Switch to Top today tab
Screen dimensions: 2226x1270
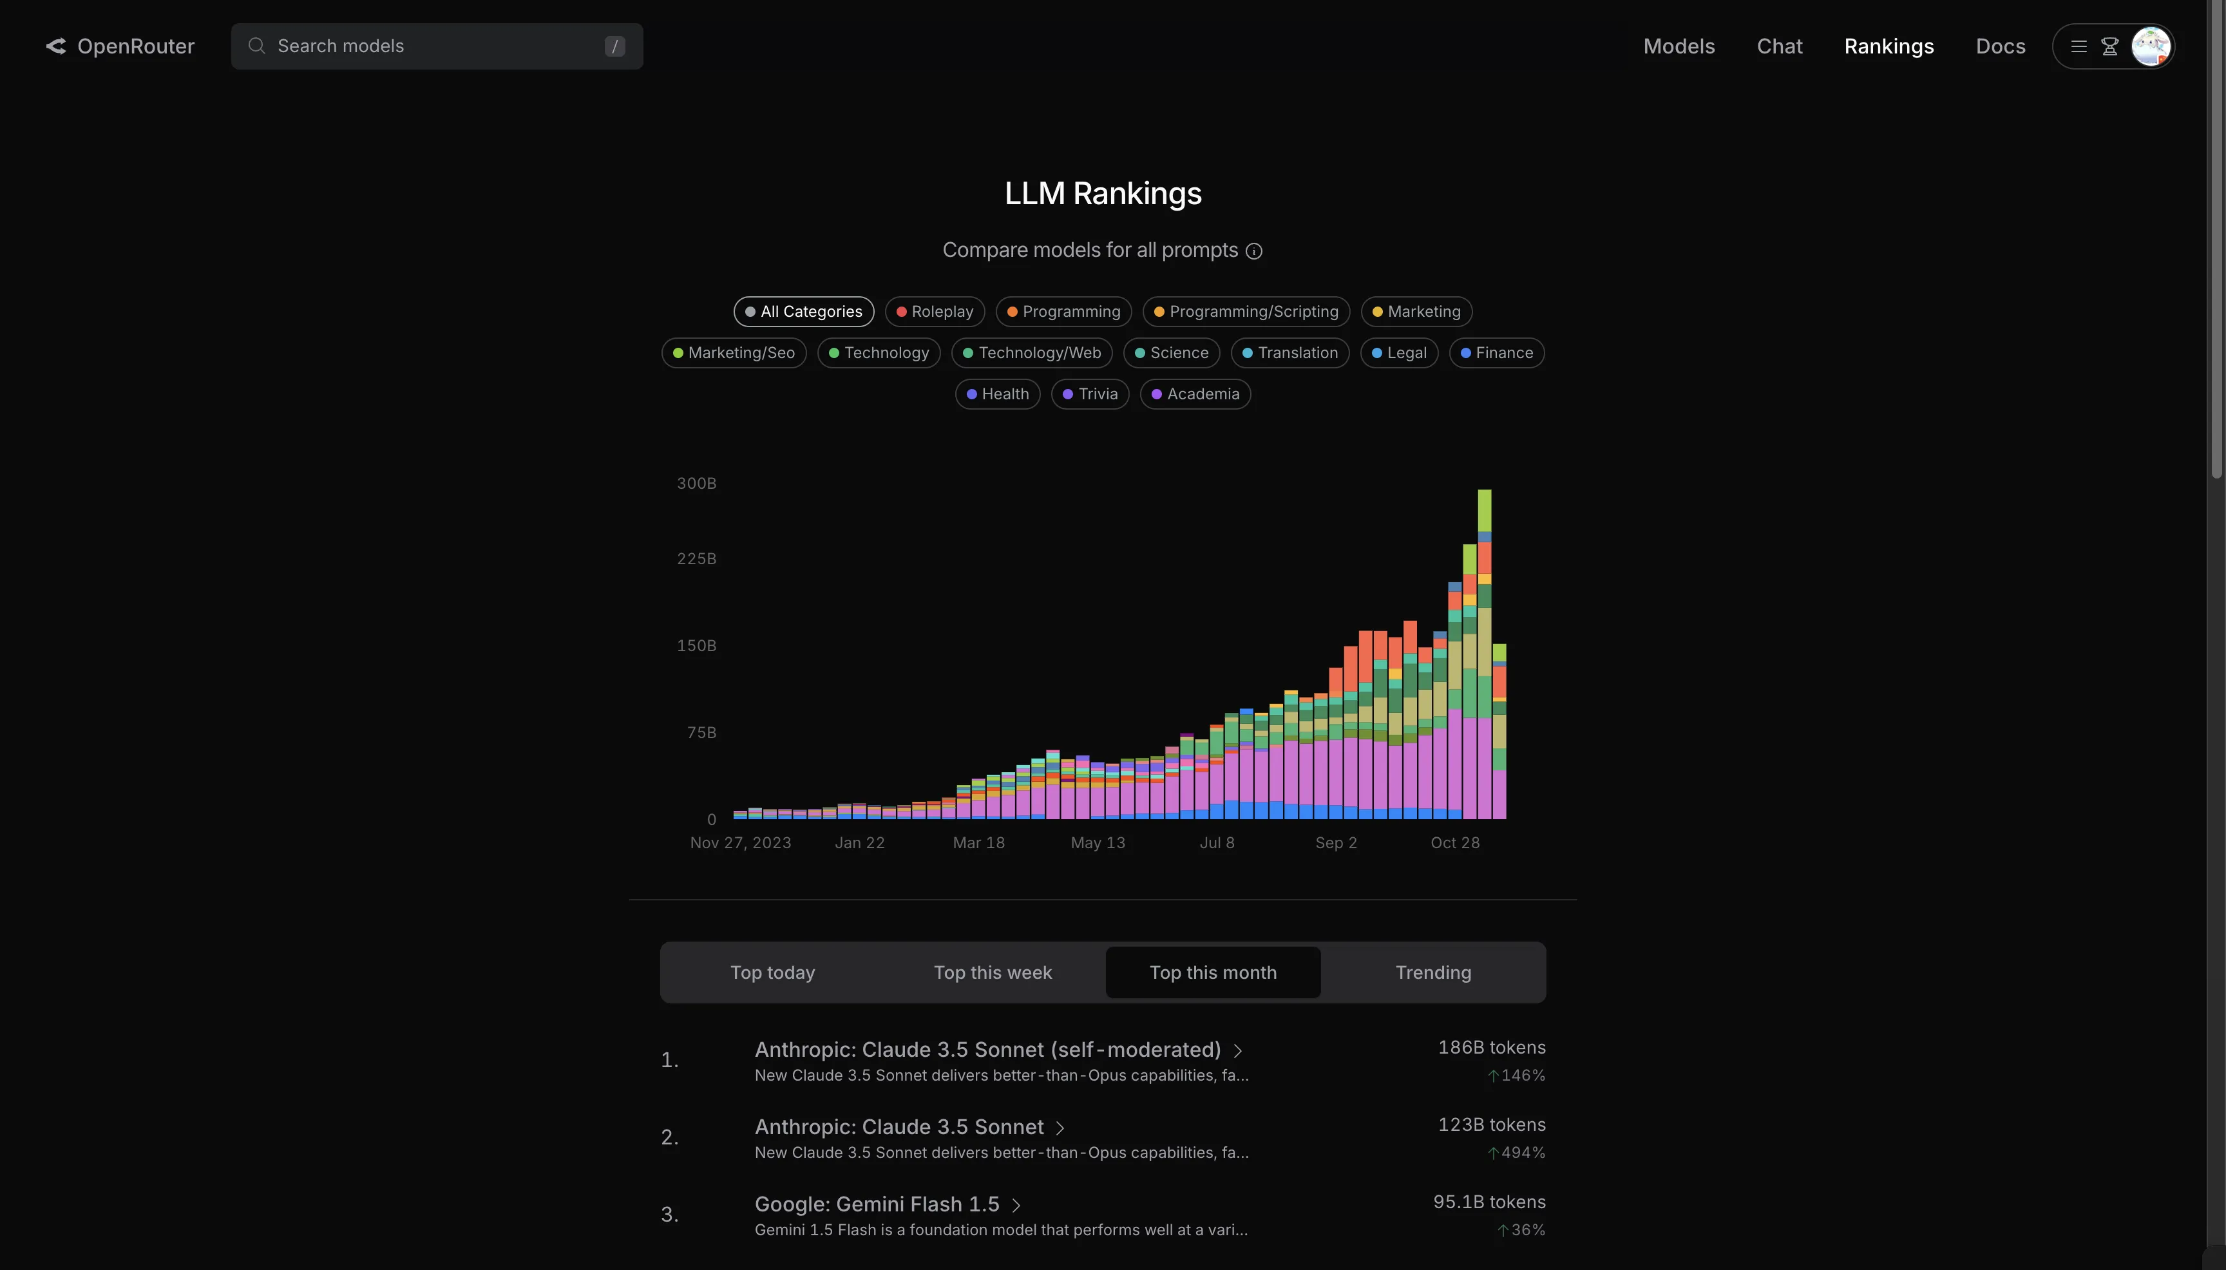click(x=772, y=972)
